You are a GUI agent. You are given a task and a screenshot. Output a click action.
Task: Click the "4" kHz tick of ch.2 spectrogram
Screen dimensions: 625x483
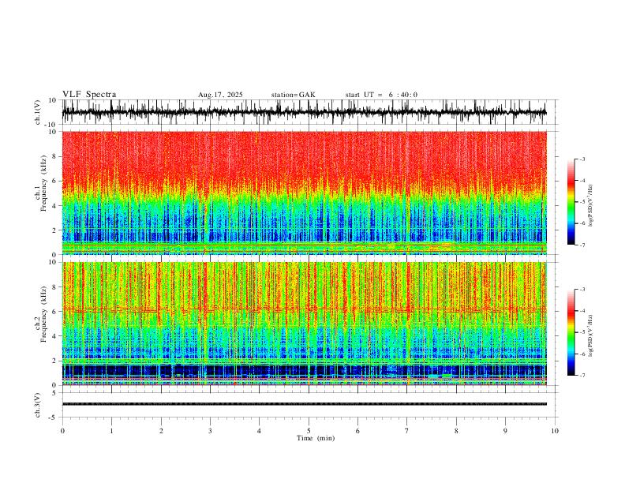55,336
